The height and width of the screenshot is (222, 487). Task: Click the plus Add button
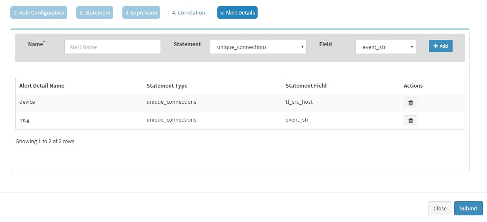441,46
